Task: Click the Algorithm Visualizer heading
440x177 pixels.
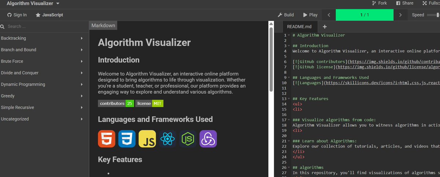Action: [x=144, y=43]
